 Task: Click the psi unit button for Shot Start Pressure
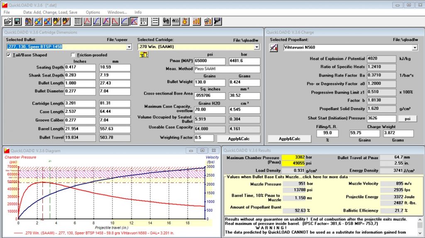coord(408,119)
